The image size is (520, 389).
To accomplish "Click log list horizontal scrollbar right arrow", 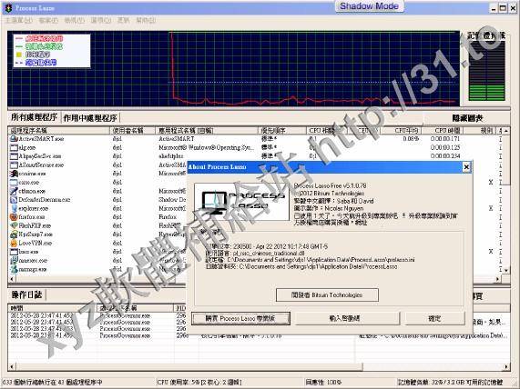I will (506, 366).
